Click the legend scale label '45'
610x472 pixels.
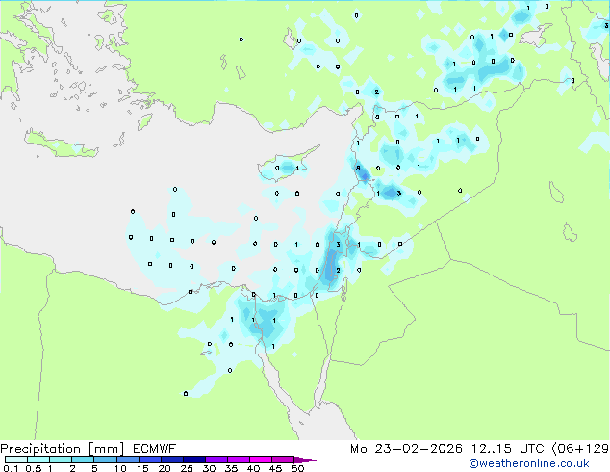(x=275, y=468)
